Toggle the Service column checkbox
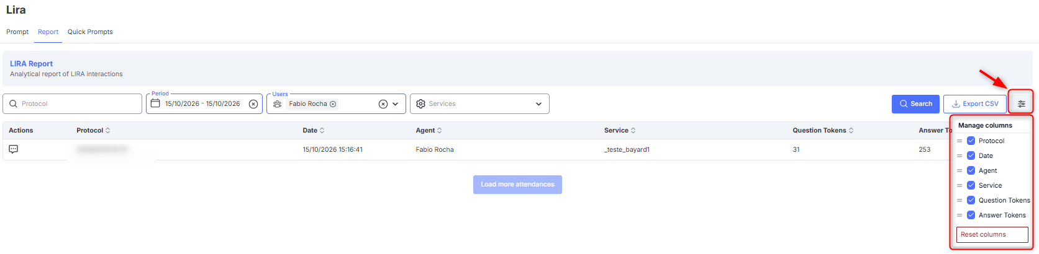 point(971,185)
